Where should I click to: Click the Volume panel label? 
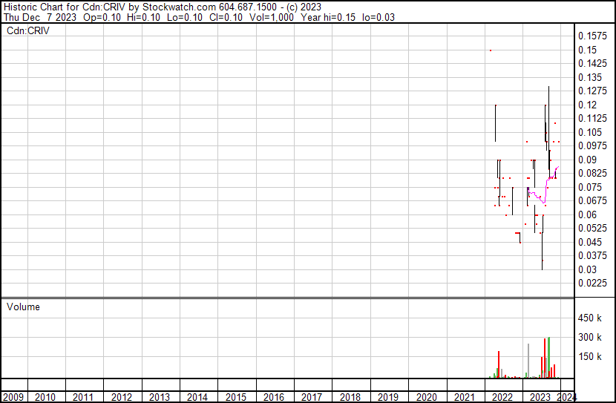[x=23, y=307]
